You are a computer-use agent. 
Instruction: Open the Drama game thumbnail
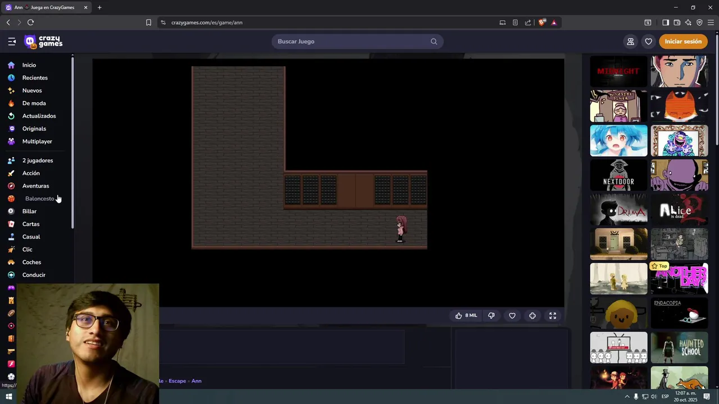(x=618, y=209)
